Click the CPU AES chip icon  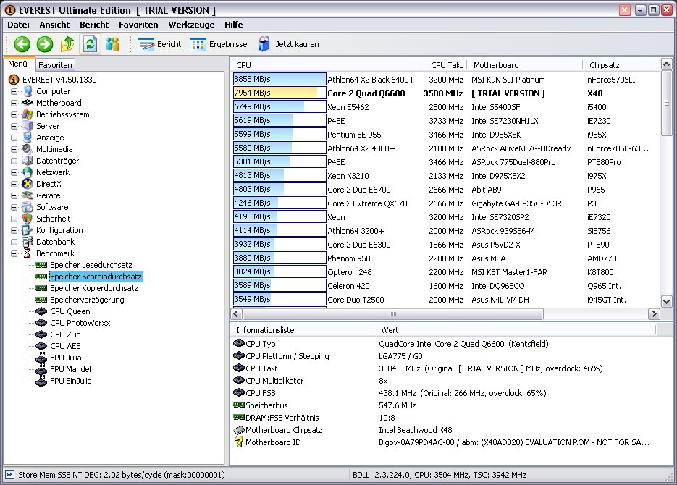[x=41, y=346]
